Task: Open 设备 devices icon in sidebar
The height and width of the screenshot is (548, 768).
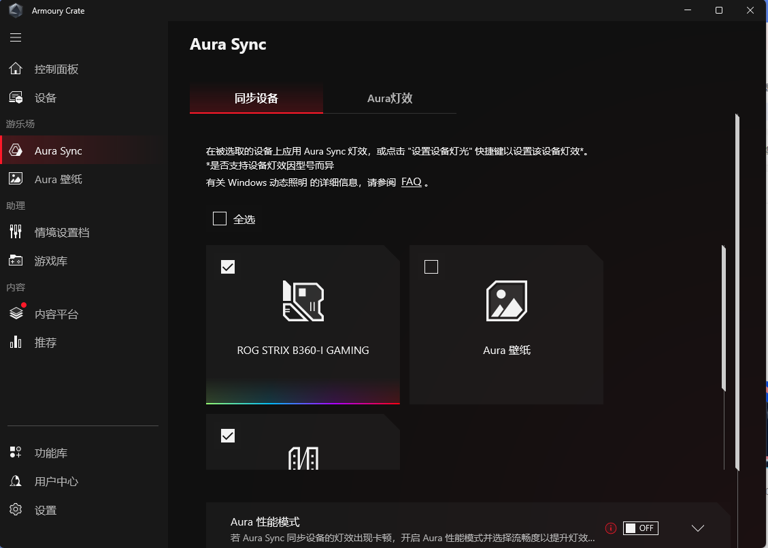Action: pyautogui.click(x=16, y=97)
